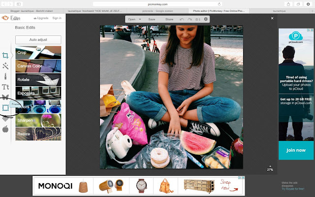
Task: Open the editor settings gear
Action: 206,19
